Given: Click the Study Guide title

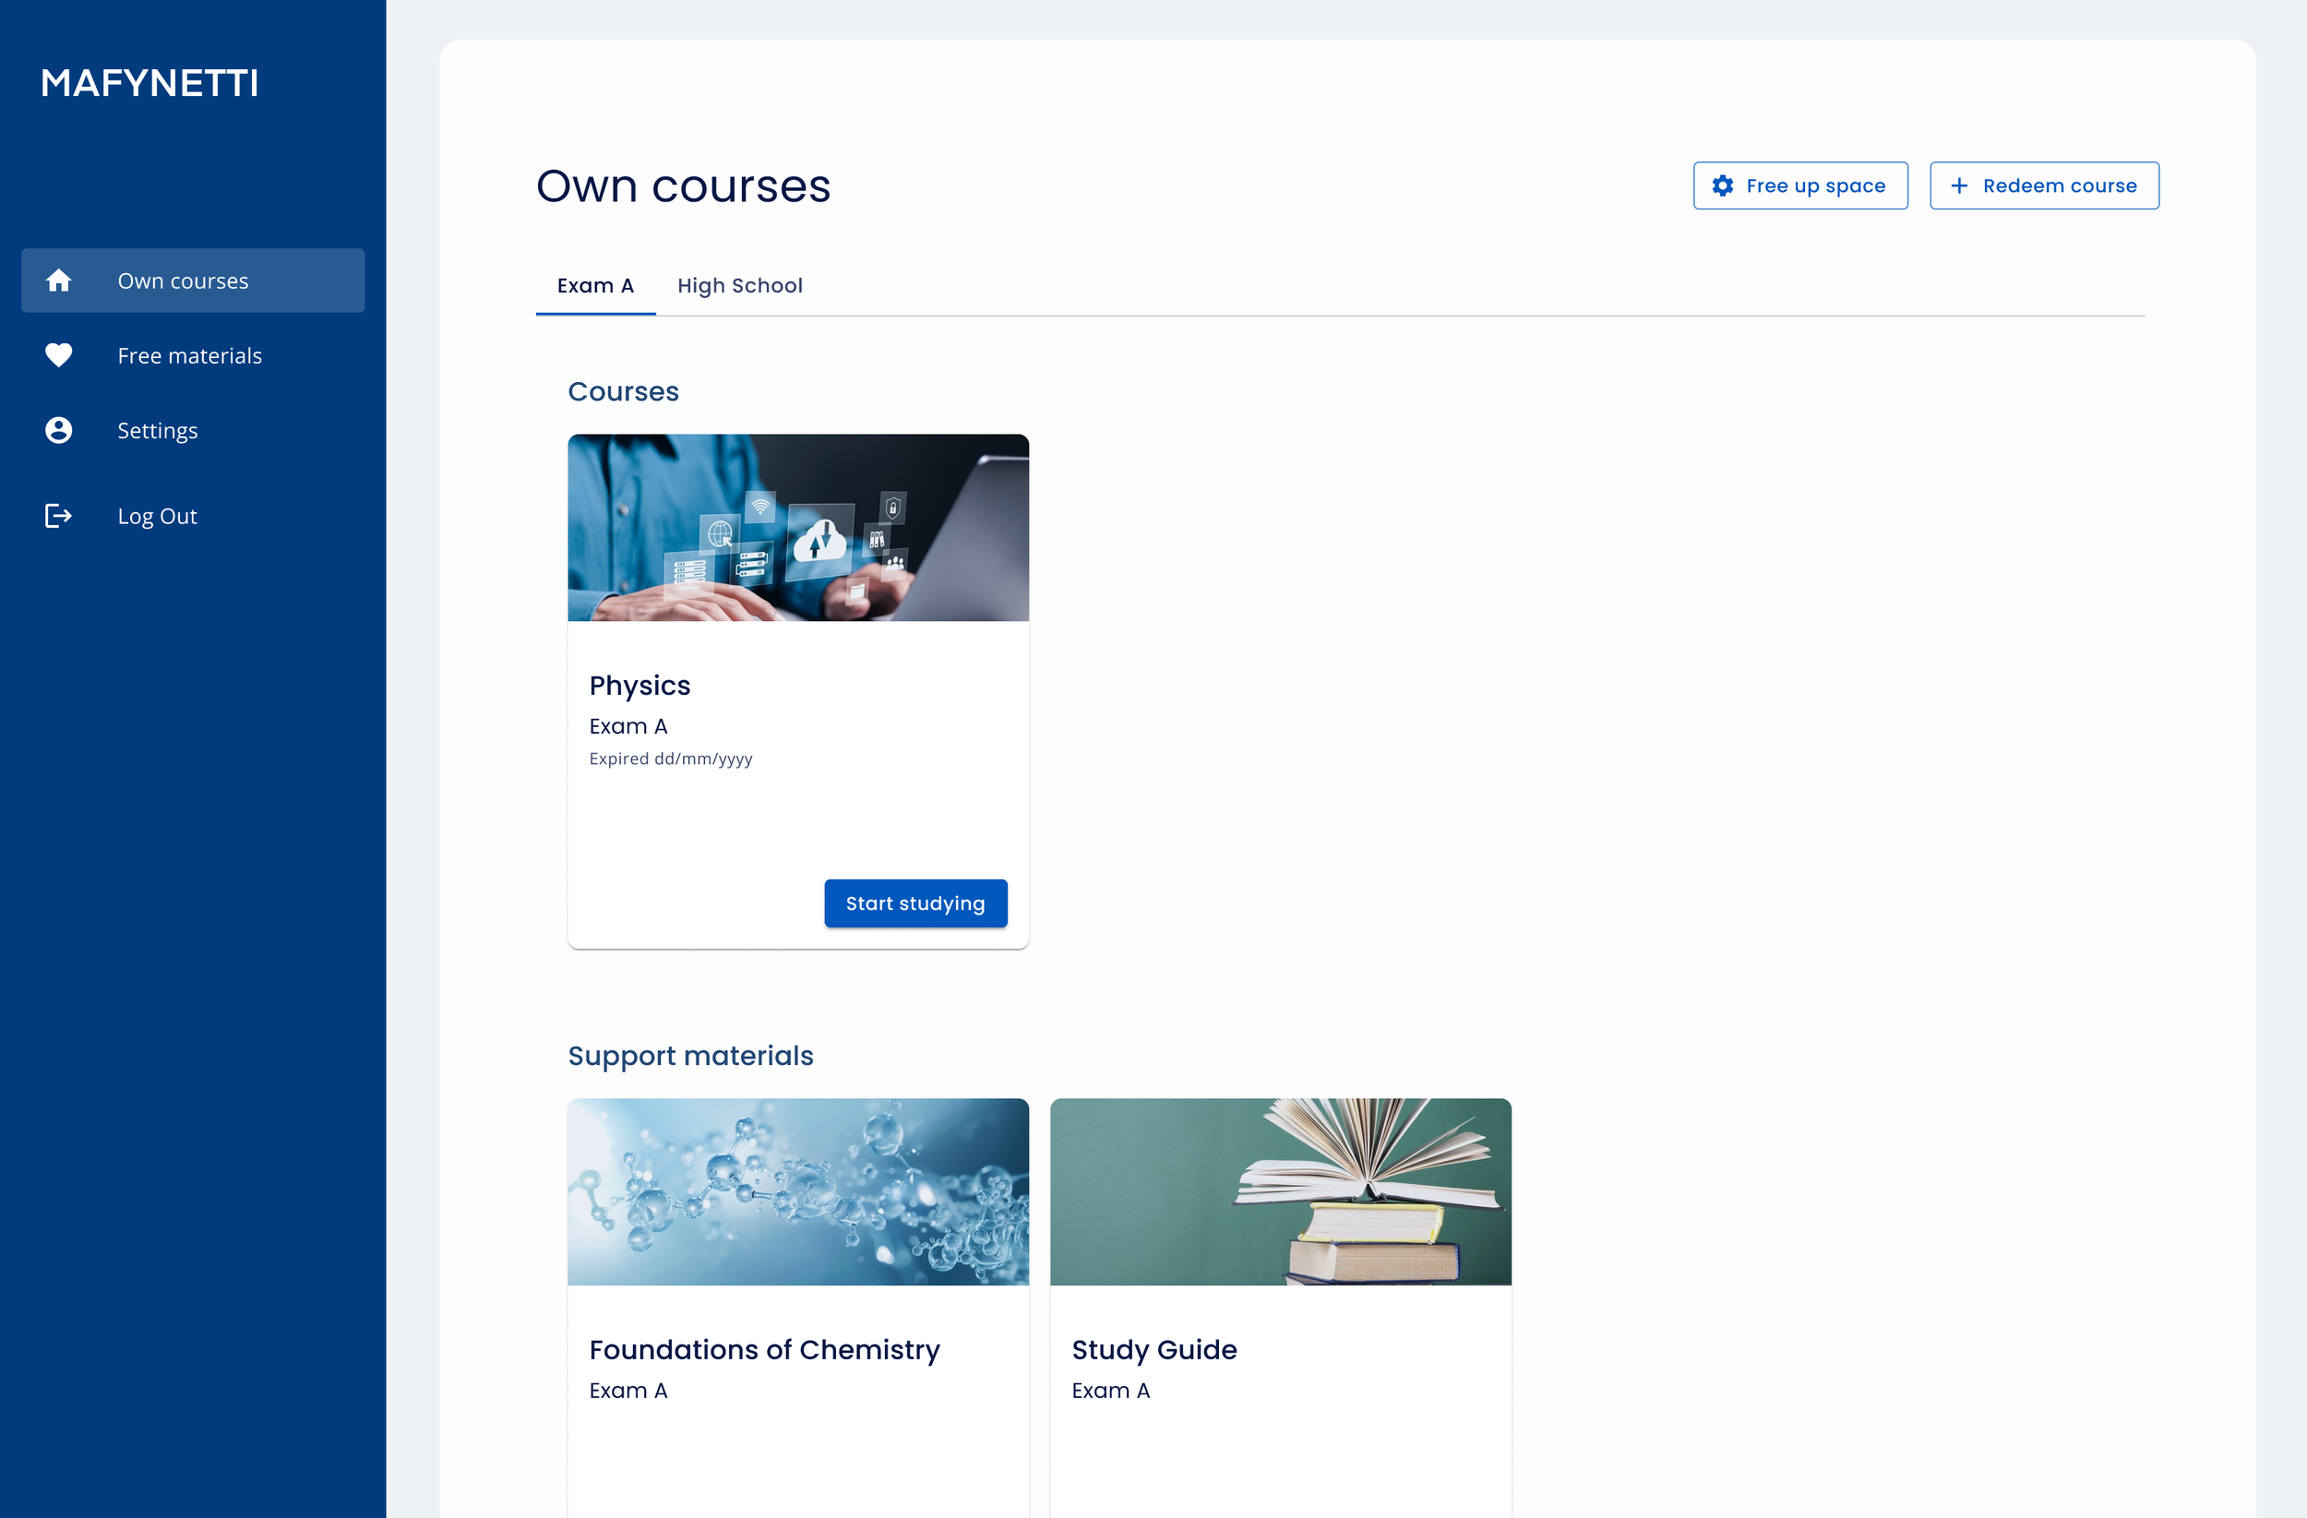Looking at the screenshot, I should (x=1154, y=1349).
